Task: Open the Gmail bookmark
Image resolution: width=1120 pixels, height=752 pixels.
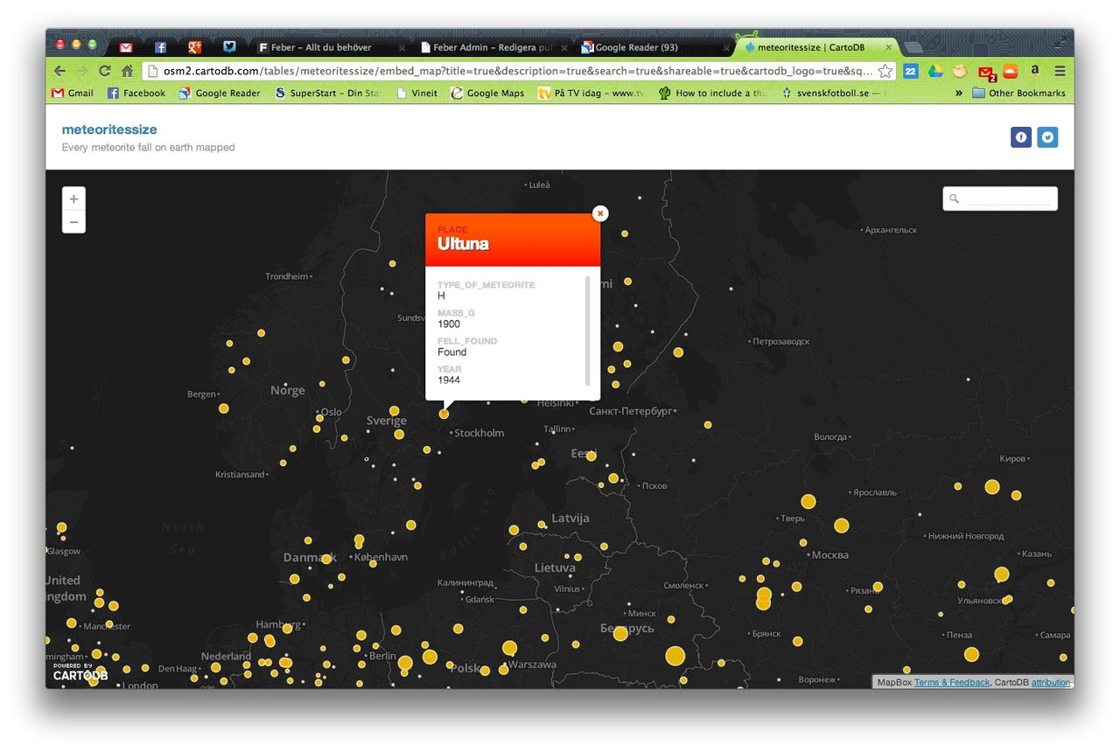Action: coord(73,93)
